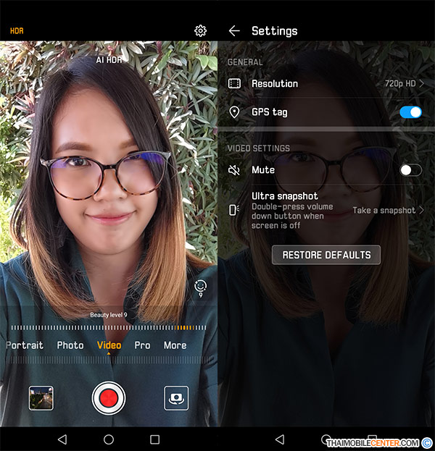Start recording with the red record button
This screenshot has height=451, width=435.
[x=109, y=398]
